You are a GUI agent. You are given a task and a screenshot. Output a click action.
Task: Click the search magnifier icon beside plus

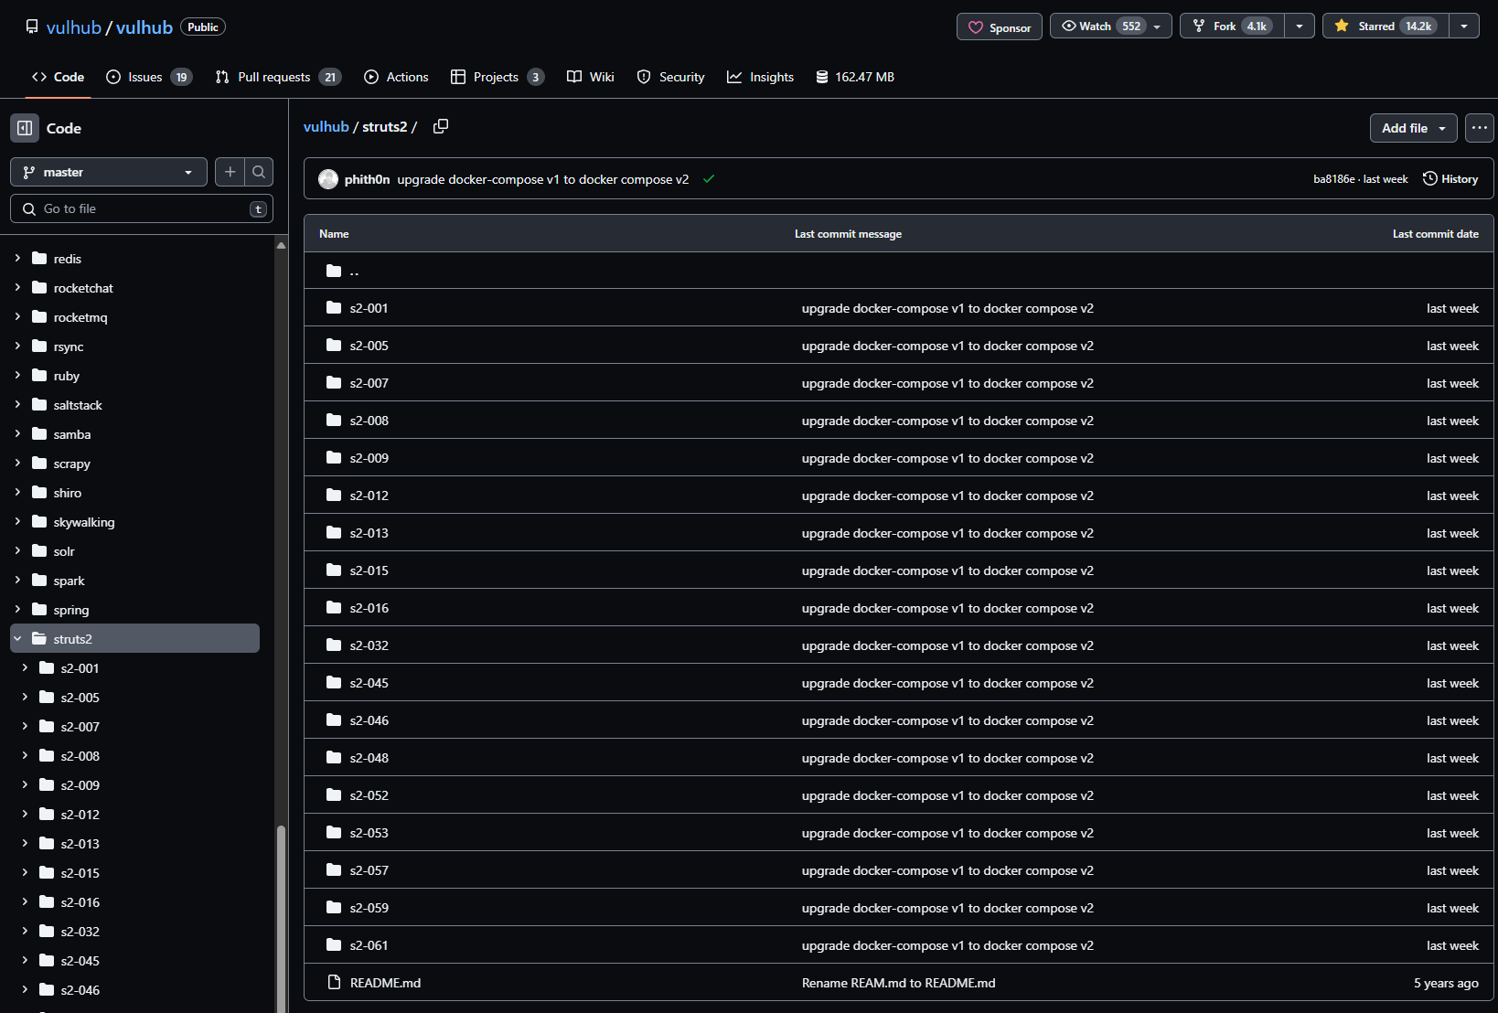(259, 172)
